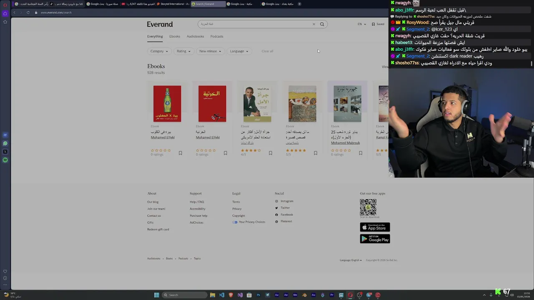The width and height of the screenshot is (534, 300).
Task: Bookmark the red-cover ebook in results
Action: tap(225, 153)
